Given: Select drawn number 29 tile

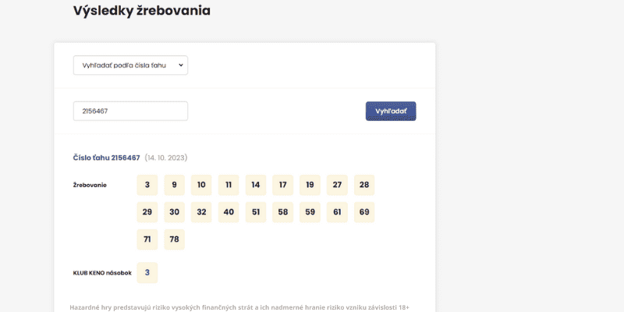Looking at the screenshot, I should click(x=147, y=212).
